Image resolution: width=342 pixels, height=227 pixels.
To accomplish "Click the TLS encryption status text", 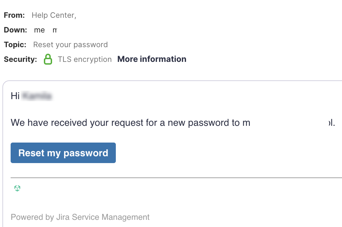I will tap(85, 59).
